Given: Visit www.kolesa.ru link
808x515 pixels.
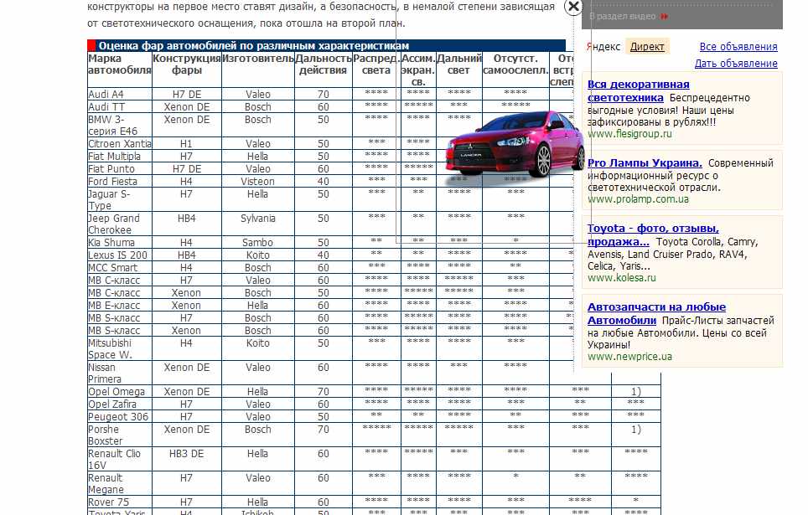Looking at the screenshot, I should tap(621, 278).
